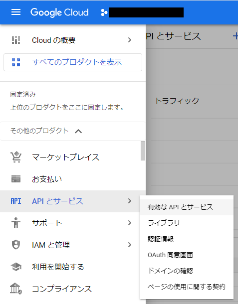The width and height of the screenshot is (238, 304).
Task: Expand the IAM と管理 submenu arrow
Action: coord(130,245)
